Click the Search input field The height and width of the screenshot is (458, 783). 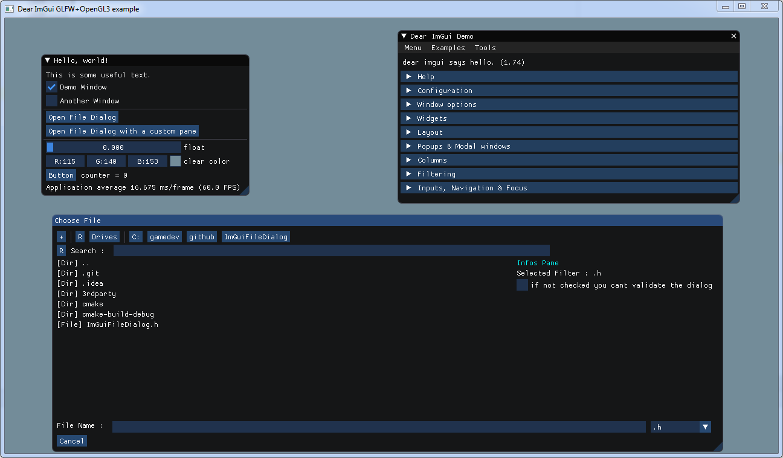(332, 251)
